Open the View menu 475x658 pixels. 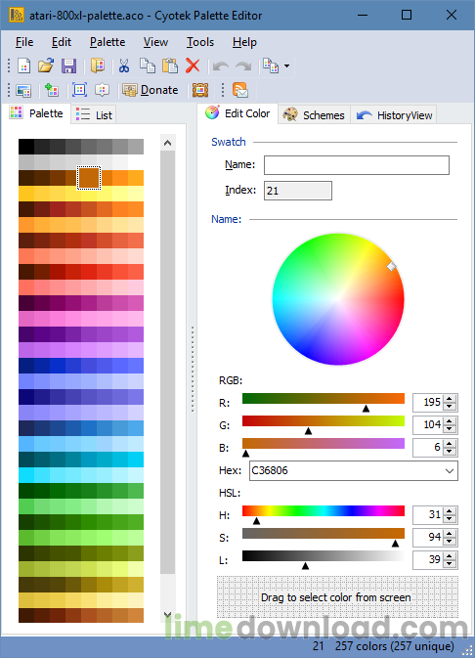pyautogui.click(x=155, y=42)
